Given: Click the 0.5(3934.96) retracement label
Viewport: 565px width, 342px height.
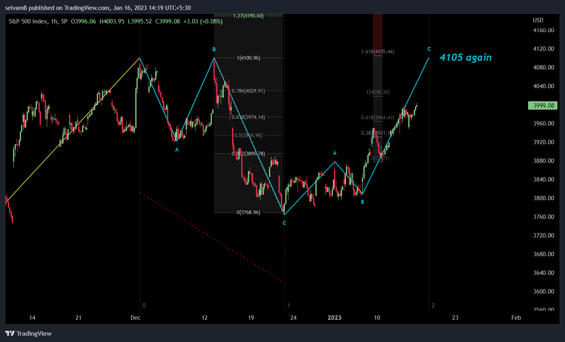Looking at the screenshot, I should coord(248,135).
